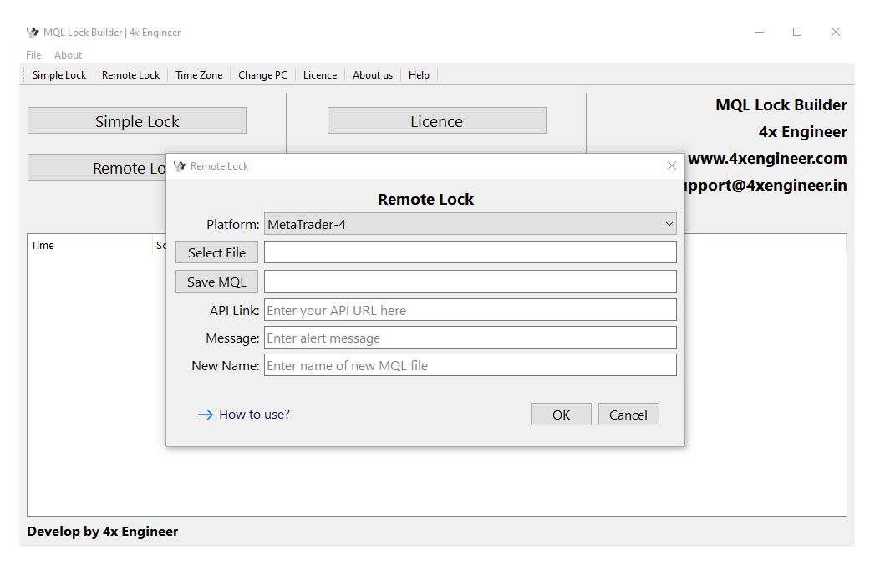The image size is (885, 570).
Task: Close the Remote Lock dialog
Action: [x=672, y=165]
